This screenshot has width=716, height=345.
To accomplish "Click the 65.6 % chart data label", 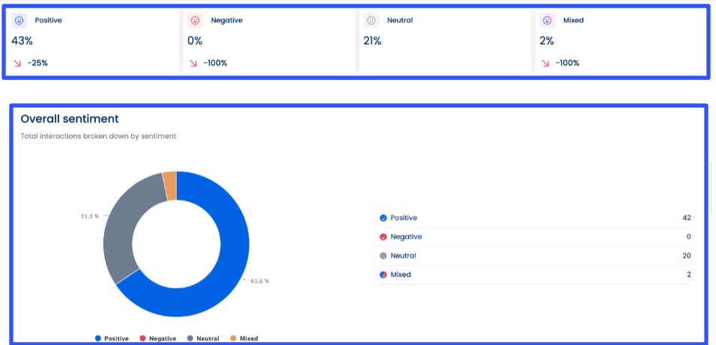I will click(258, 281).
